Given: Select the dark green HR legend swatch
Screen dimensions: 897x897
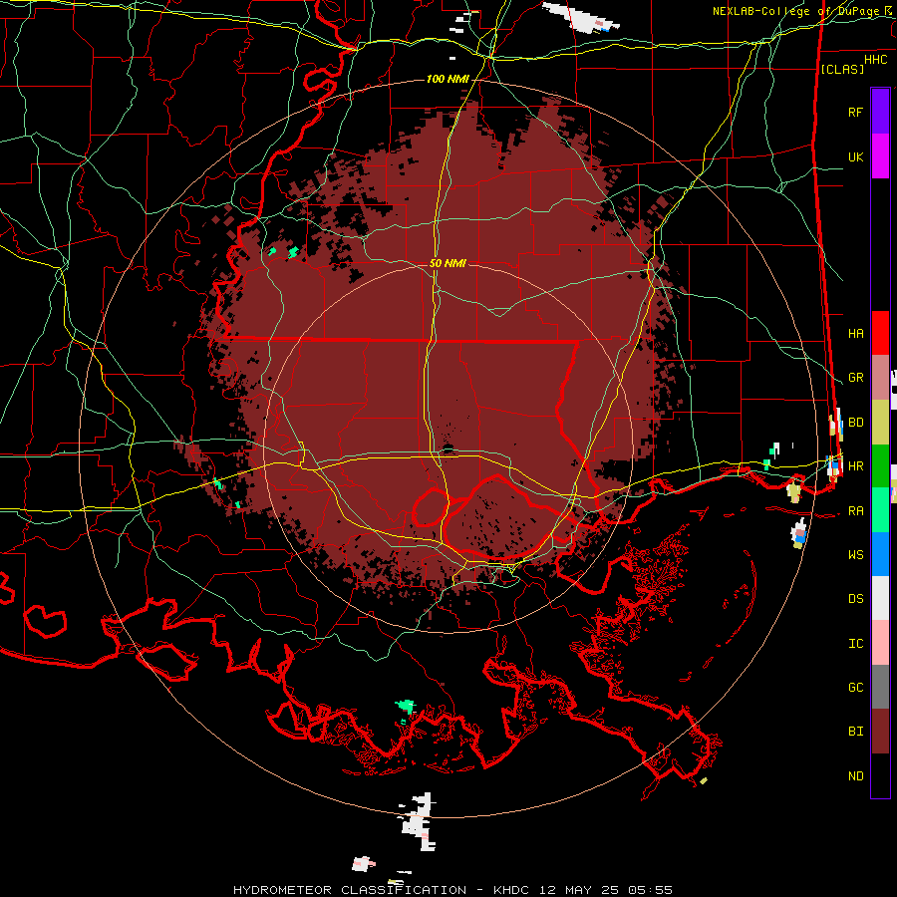Looking at the screenshot, I should [x=880, y=466].
